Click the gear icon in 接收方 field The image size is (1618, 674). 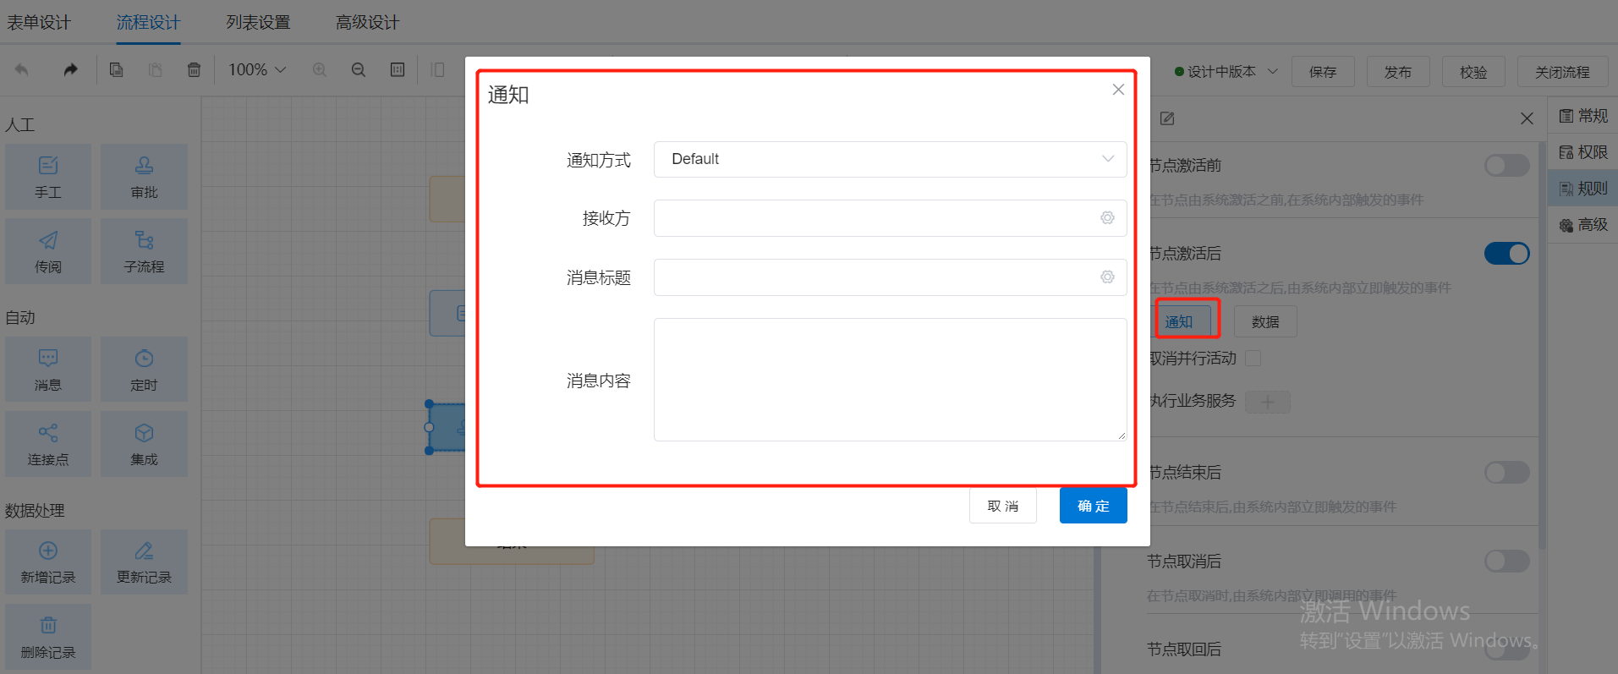(x=1107, y=218)
